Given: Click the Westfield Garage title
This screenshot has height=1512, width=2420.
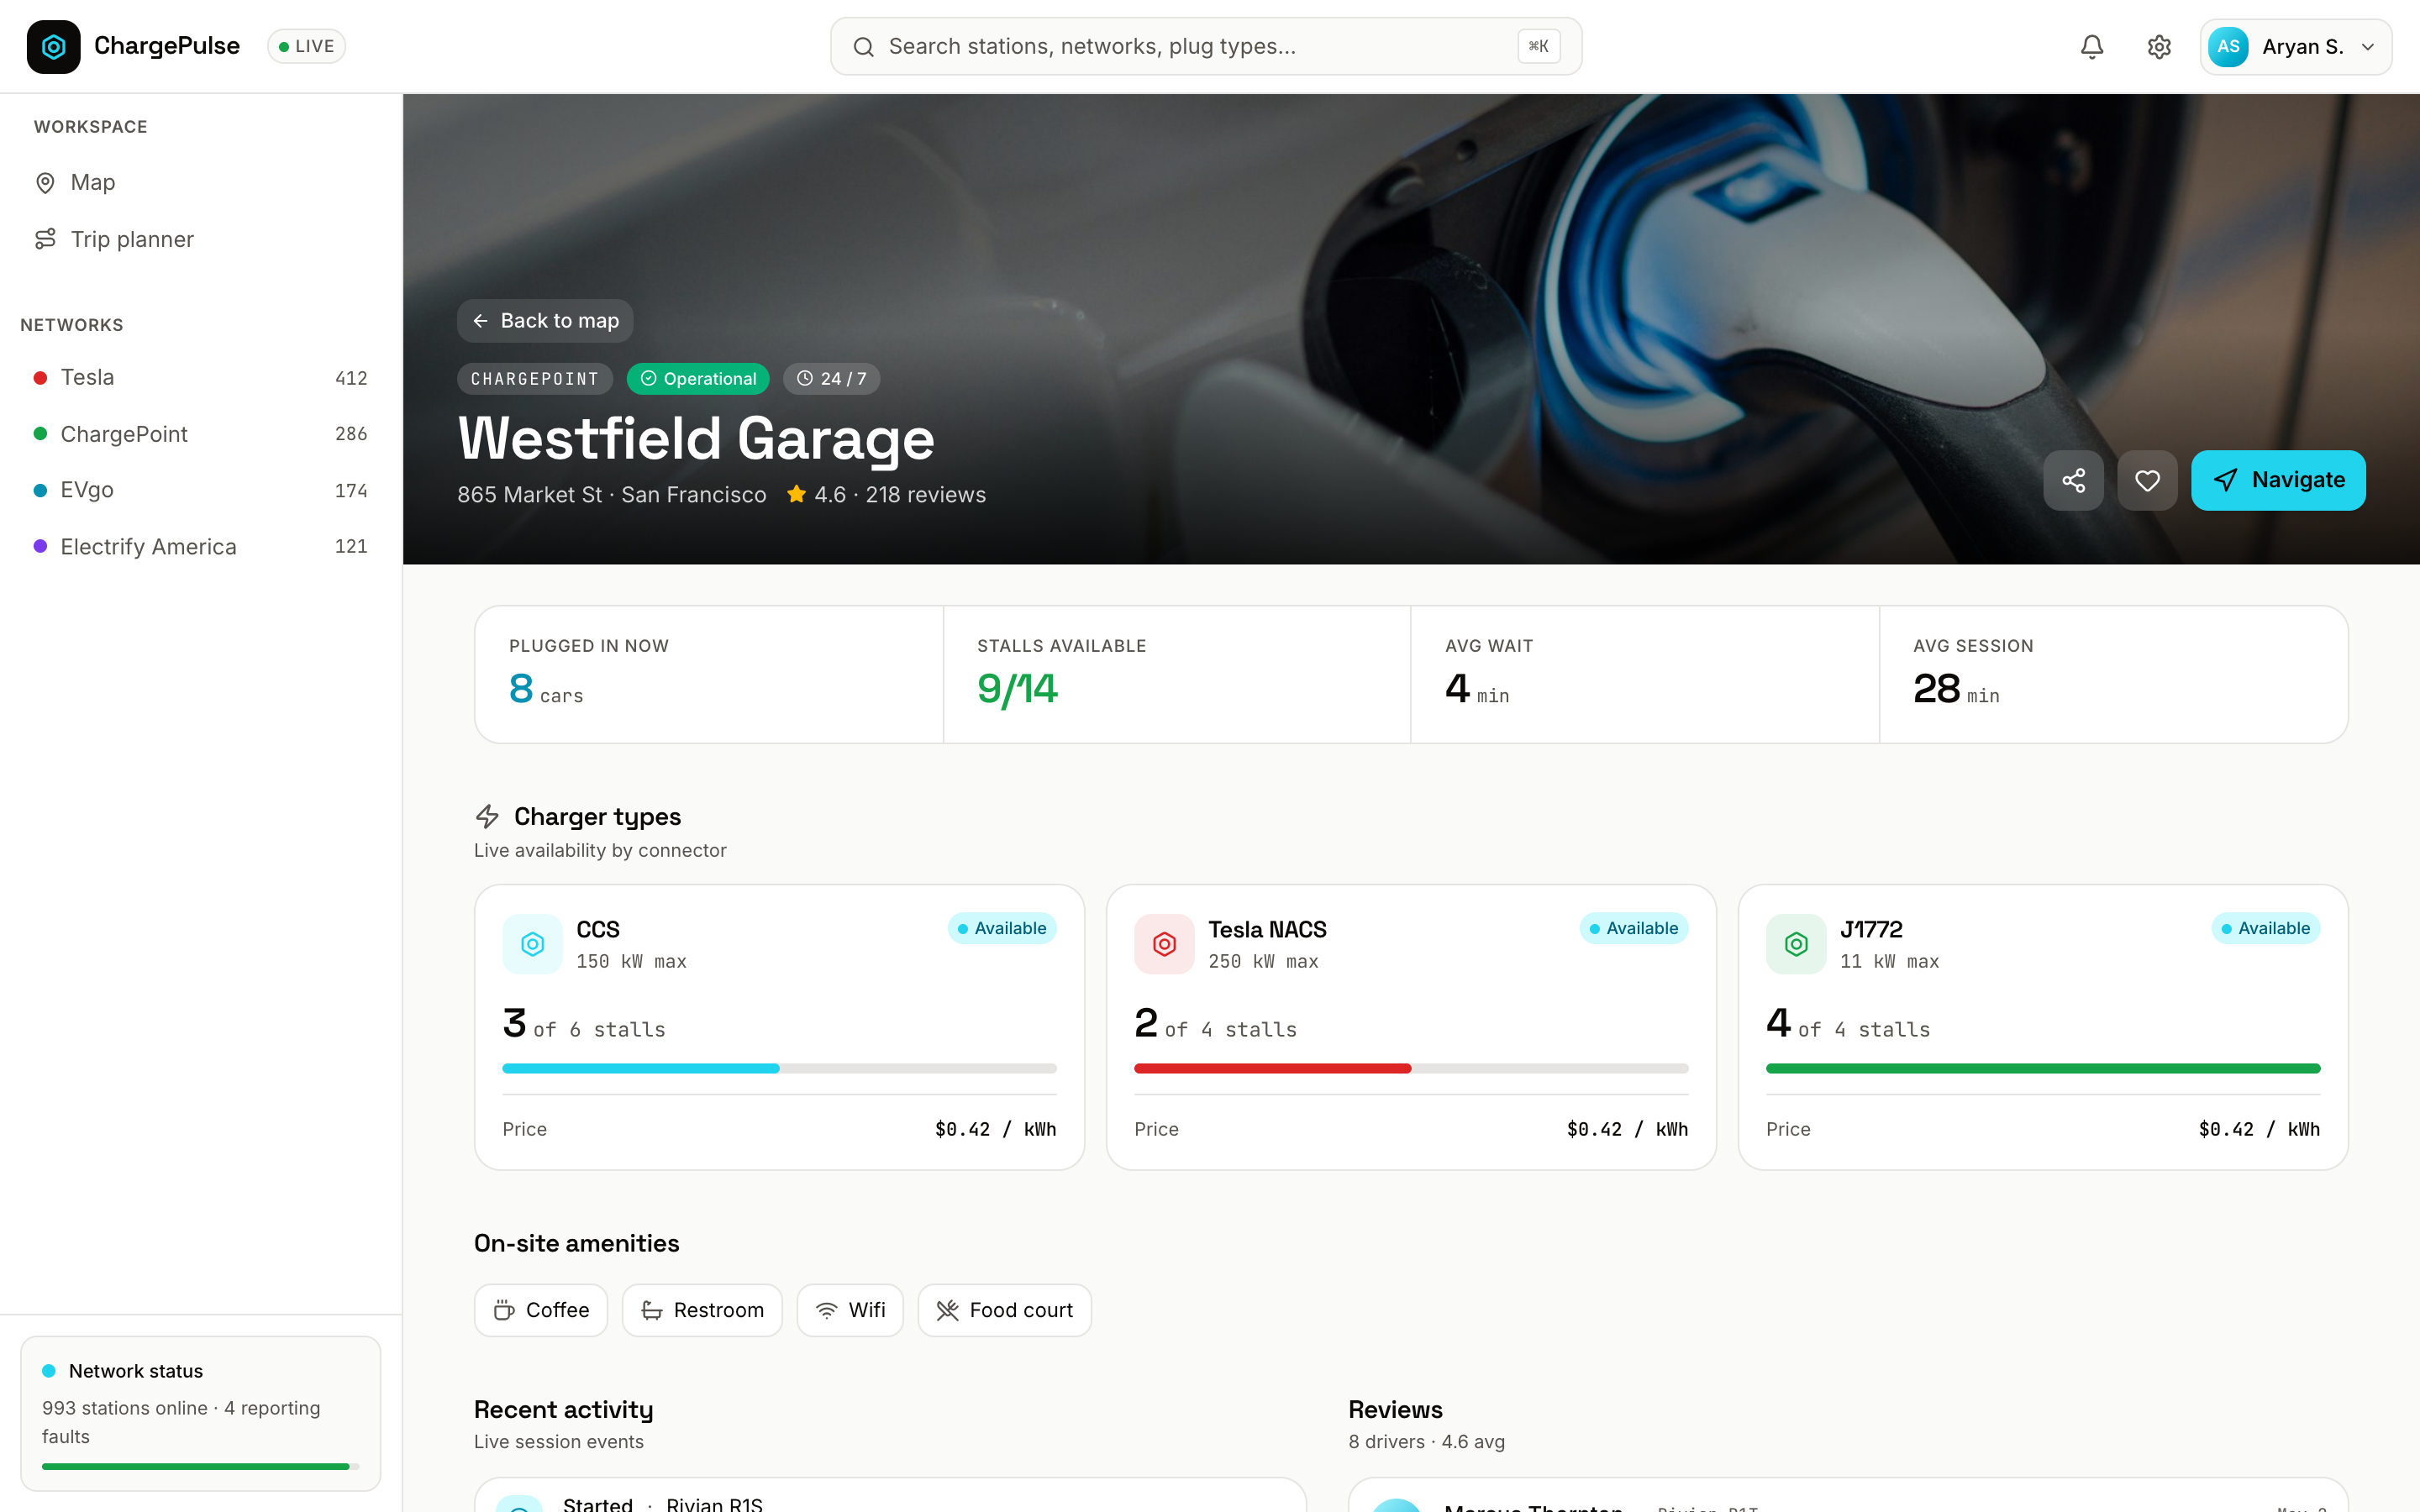Looking at the screenshot, I should [696, 439].
